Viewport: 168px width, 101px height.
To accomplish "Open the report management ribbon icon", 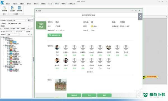I will coord(19,9).
